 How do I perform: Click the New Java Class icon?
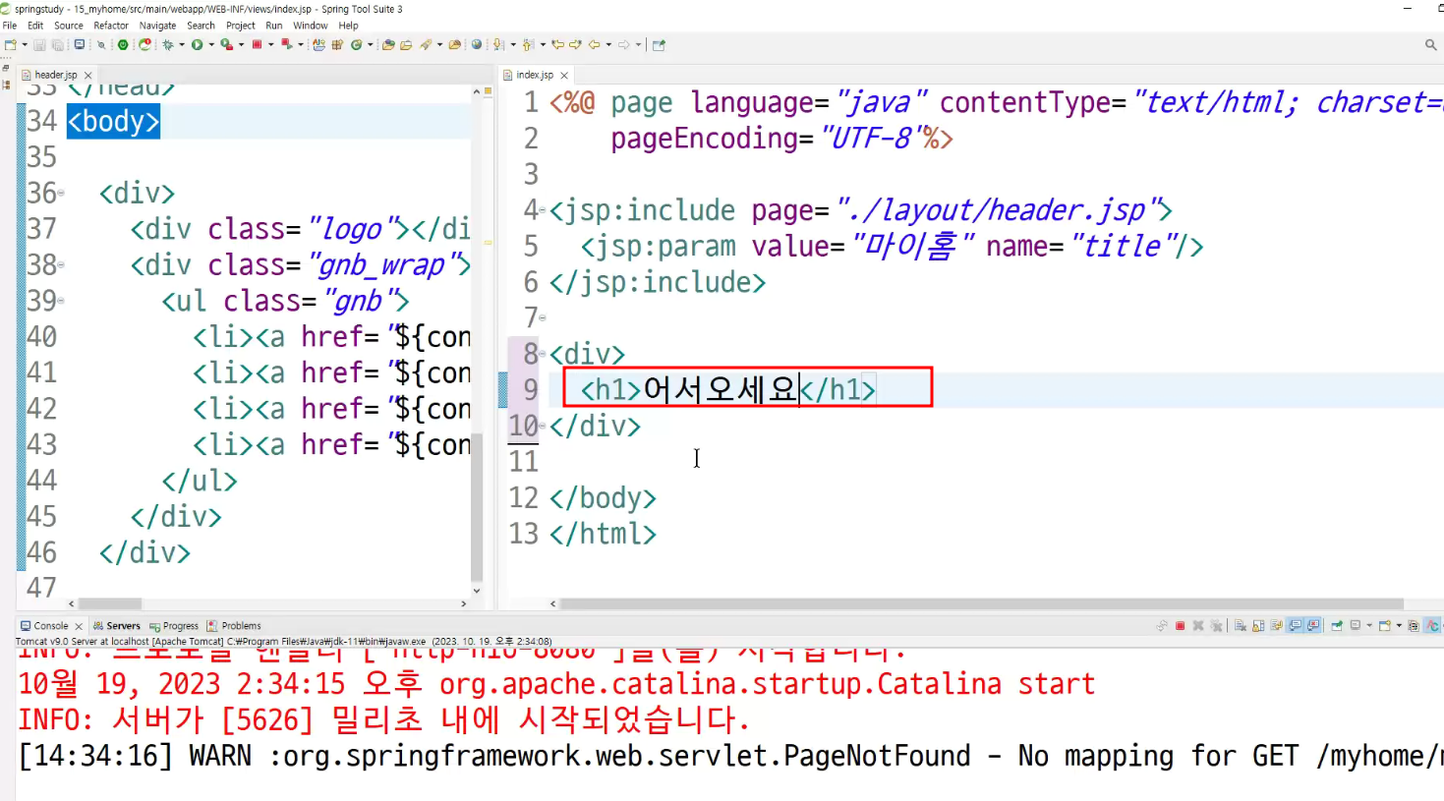coord(356,44)
